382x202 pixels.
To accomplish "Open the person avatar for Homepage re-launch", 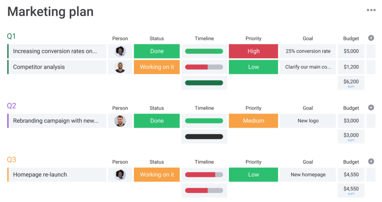I will click(x=120, y=175).
